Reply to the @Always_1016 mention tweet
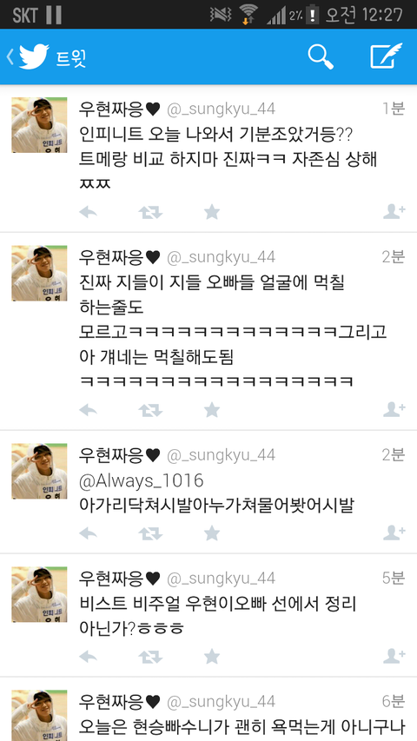417x741 pixels. pyautogui.click(x=89, y=533)
